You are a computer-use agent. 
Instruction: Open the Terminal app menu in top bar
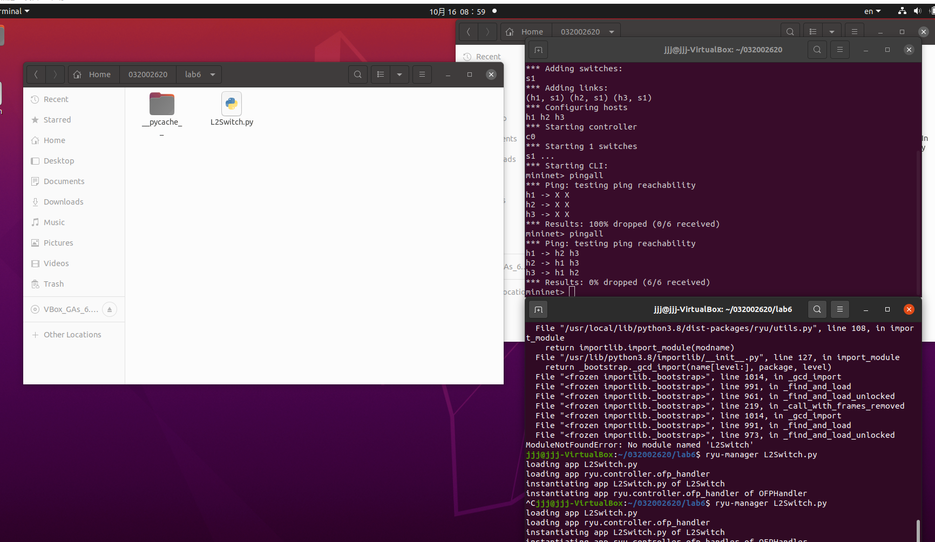coord(15,11)
